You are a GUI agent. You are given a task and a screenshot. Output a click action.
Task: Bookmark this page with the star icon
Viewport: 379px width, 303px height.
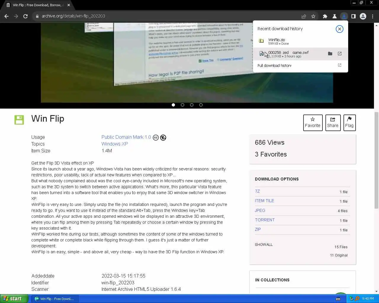coord(313,16)
